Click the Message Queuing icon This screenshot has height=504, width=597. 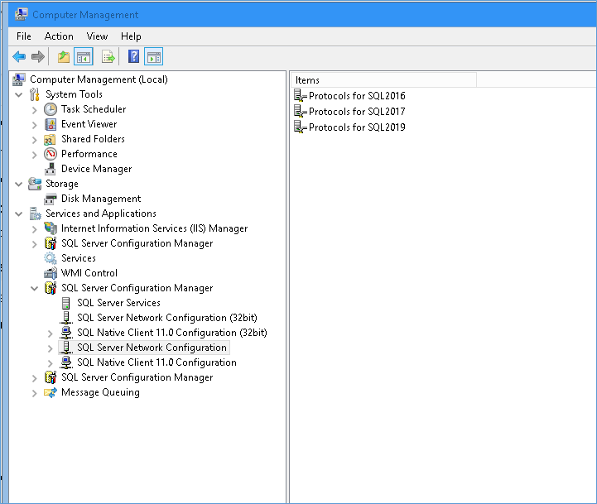51,392
